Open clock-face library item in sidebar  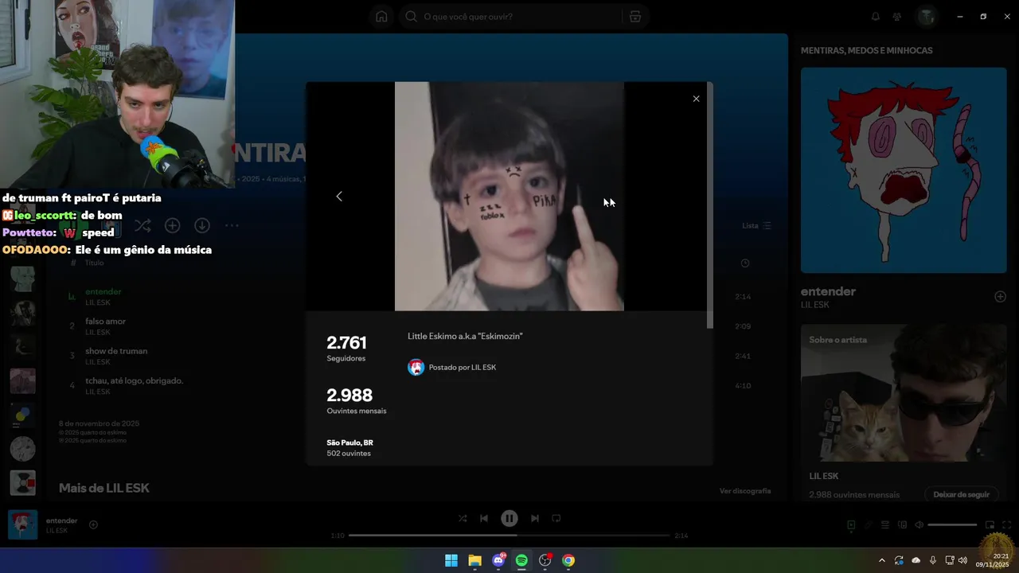tap(22, 449)
